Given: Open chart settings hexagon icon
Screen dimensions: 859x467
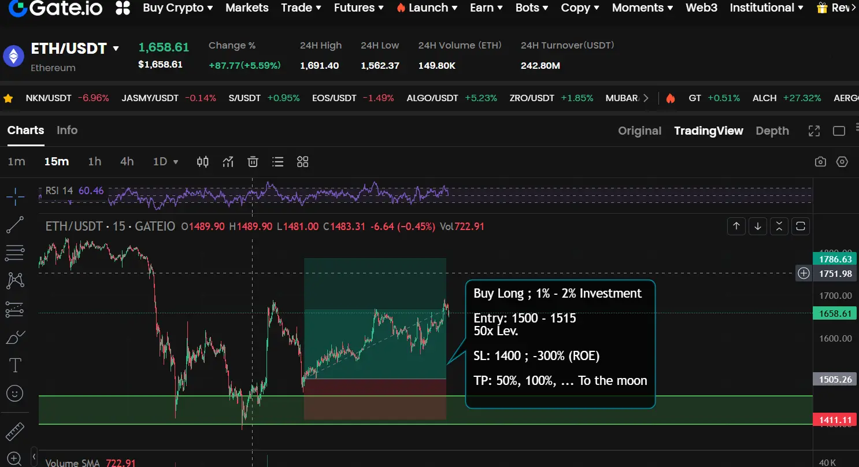Looking at the screenshot, I should (x=842, y=162).
